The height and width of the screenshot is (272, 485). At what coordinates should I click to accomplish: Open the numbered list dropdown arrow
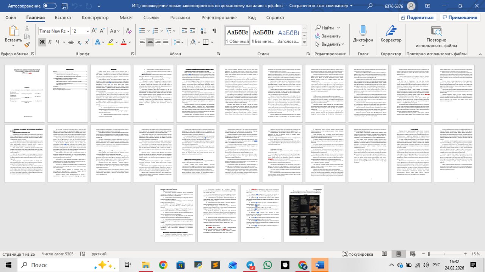pyautogui.click(x=162, y=31)
